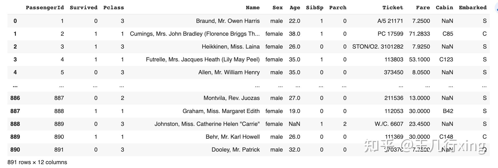Select row index 0
Image resolution: width=498 pixels, height=168 pixels.
15,21
